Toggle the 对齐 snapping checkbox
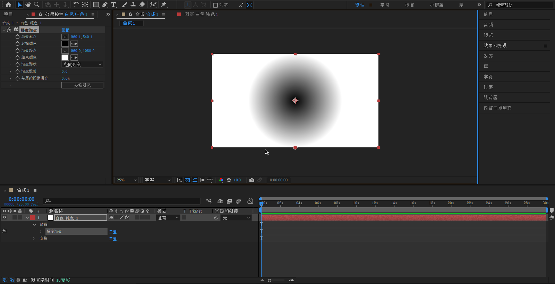 click(215, 5)
